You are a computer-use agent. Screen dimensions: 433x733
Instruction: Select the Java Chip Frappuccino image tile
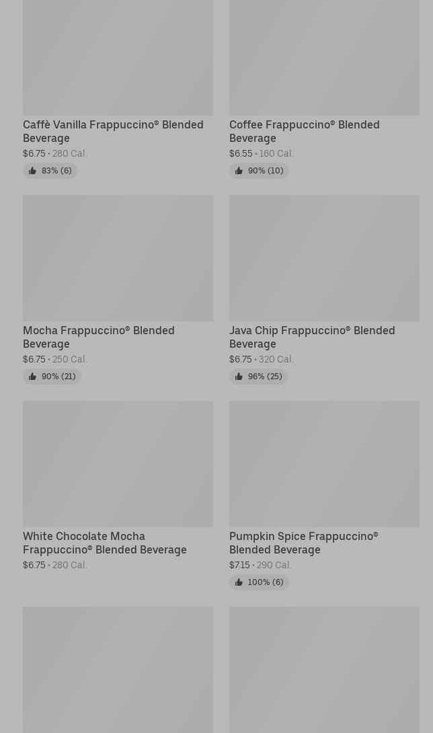pos(324,258)
